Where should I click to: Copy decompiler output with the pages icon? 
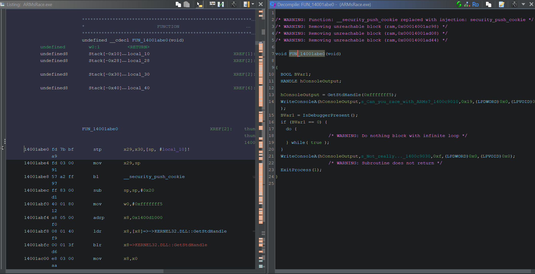488,4
